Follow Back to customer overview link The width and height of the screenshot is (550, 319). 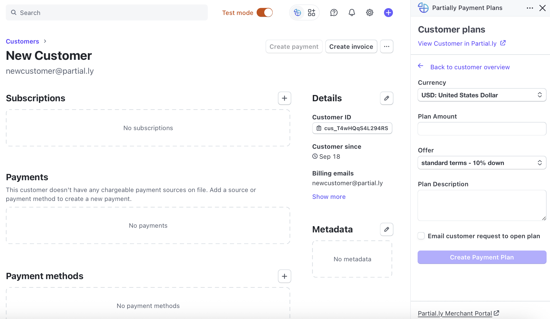(x=470, y=67)
